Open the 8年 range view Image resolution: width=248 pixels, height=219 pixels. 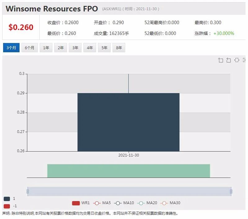pos(119,48)
